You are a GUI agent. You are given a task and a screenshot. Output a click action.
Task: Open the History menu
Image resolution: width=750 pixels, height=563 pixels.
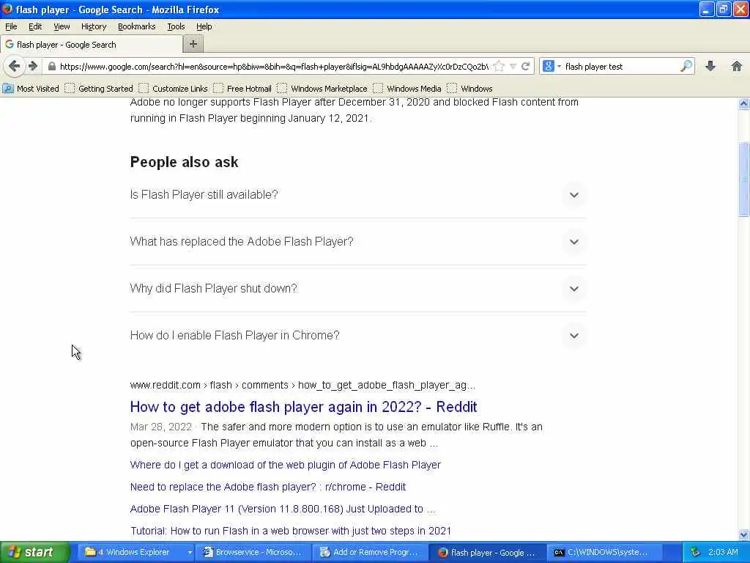94,26
